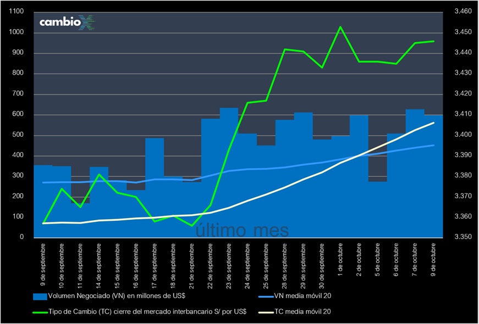Click the left axis value 700
479x324 pixels.
19,94
